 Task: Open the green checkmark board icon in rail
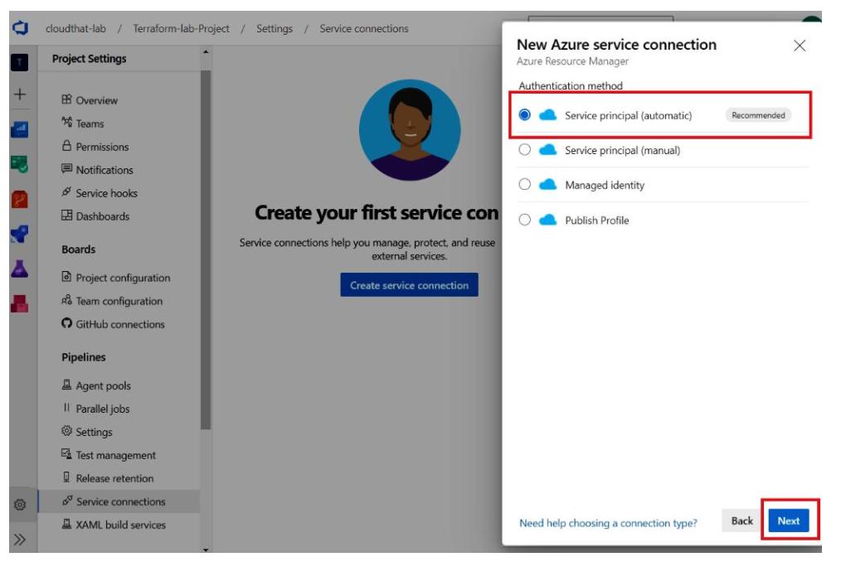tap(20, 164)
